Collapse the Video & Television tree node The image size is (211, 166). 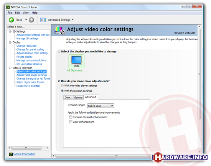[x=10, y=68]
